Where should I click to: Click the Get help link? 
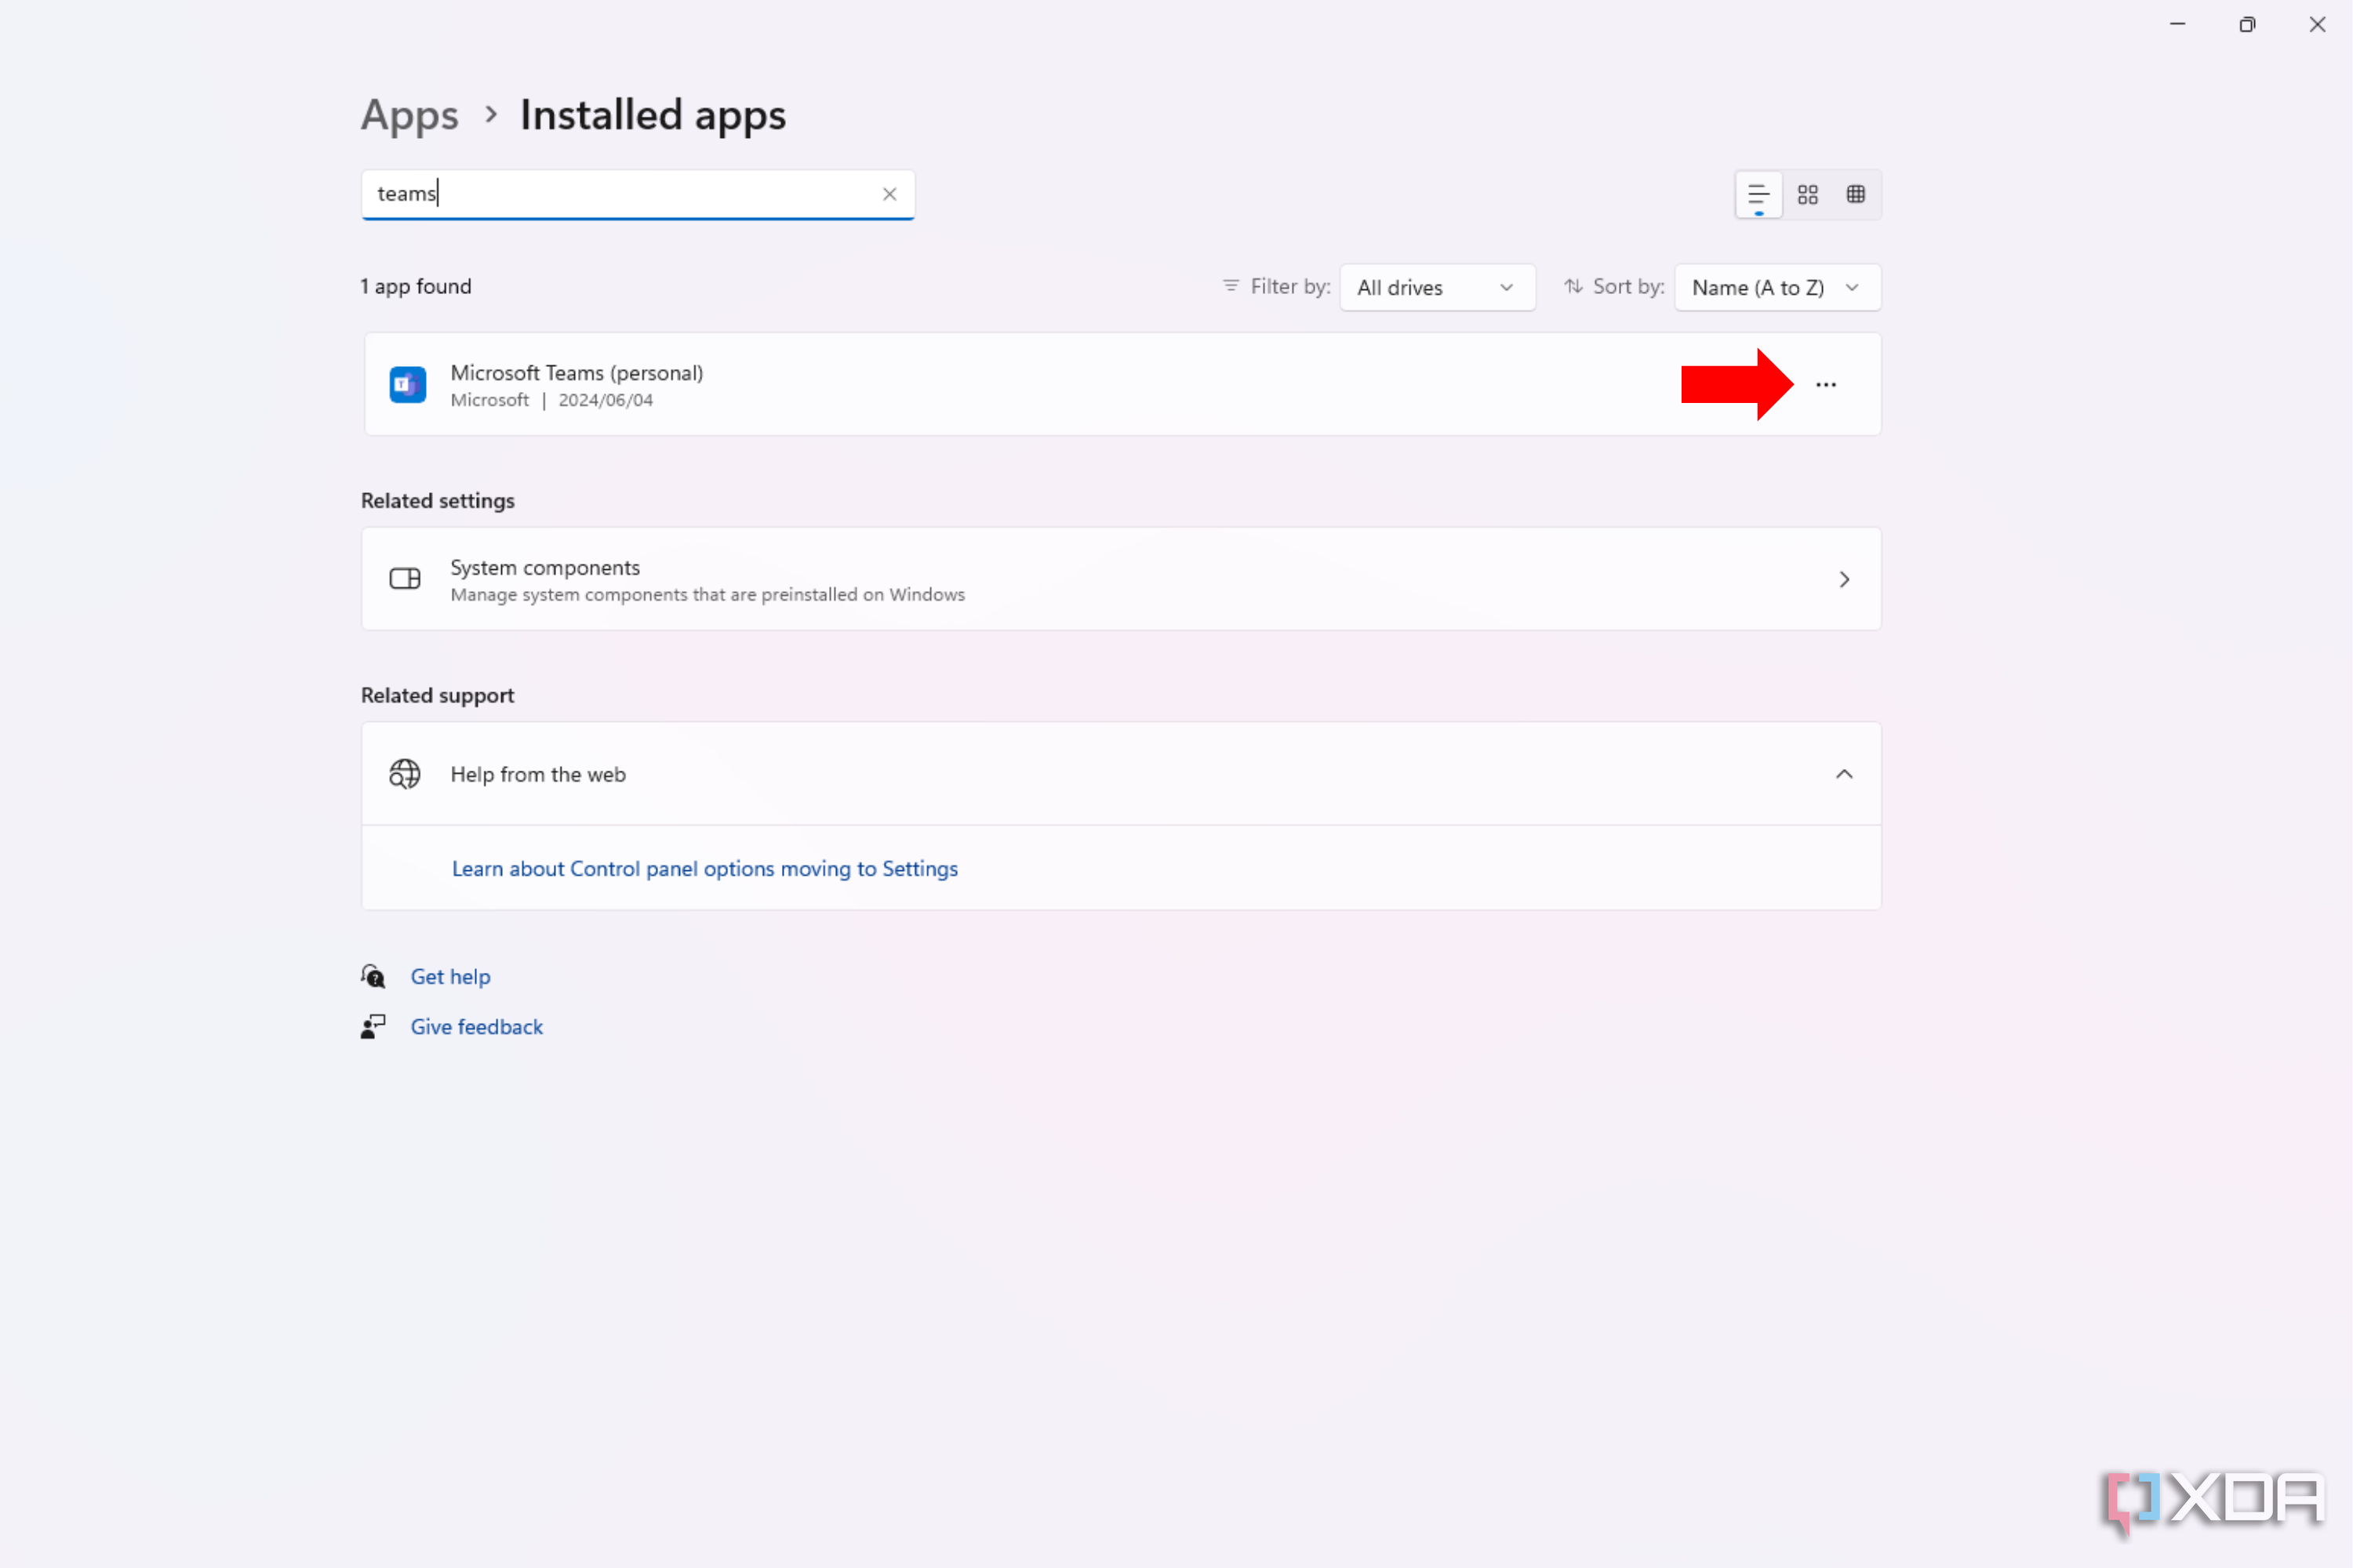(450, 976)
